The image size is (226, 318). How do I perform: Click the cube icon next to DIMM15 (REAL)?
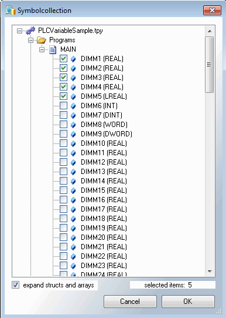coord(73,190)
